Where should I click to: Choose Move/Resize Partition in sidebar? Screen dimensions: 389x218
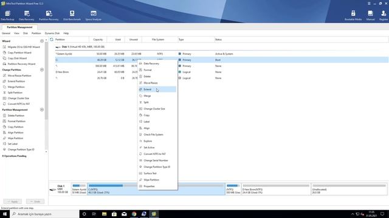tap(17, 76)
